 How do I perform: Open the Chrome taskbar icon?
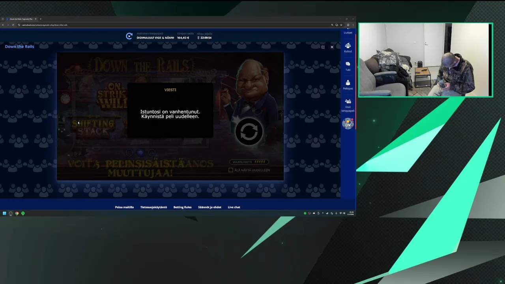pyautogui.click(x=17, y=213)
